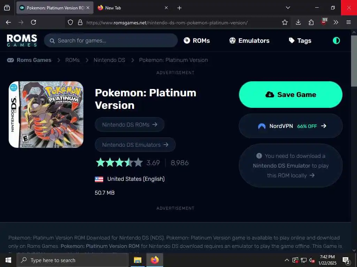
Task: Show more toolbar tools overflow
Action: tap(336, 22)
